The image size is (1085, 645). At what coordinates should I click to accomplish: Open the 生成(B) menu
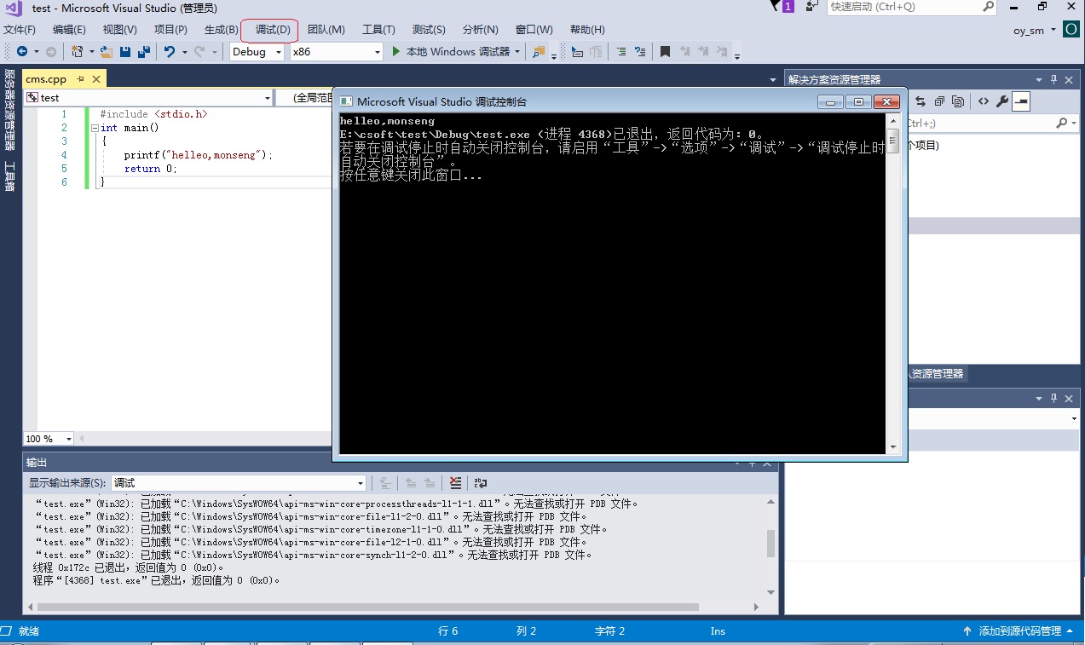click(221, 30)
